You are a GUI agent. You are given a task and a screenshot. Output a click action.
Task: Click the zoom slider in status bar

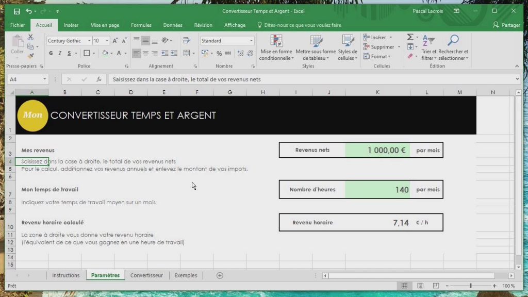tap(470, 286)
